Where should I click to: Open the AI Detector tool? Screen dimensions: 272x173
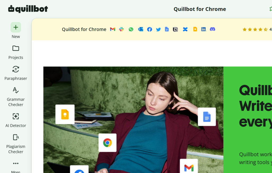click(16, 120)
